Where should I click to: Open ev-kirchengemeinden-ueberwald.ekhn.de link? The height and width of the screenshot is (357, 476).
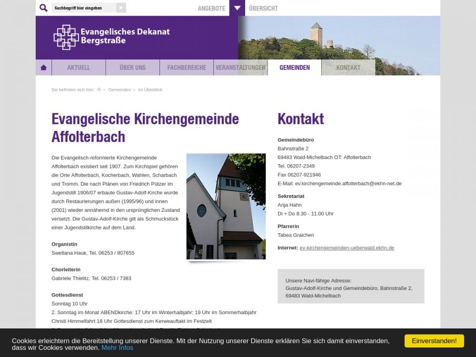pyautogui.click(x=347, y=248)
